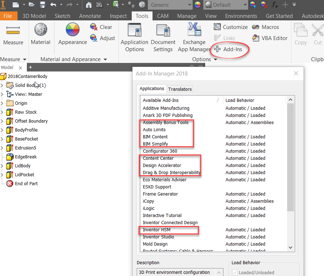Launch the Exchange App Manager

click(194, 30)
